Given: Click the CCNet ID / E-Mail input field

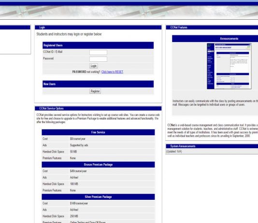Looking at the screenshot, I should [98, 53].
